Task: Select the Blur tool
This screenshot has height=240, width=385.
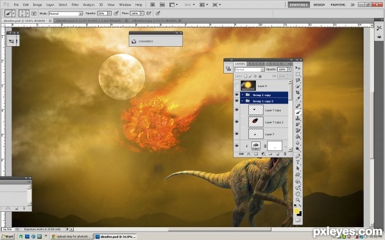Action: tap(298, 143)
